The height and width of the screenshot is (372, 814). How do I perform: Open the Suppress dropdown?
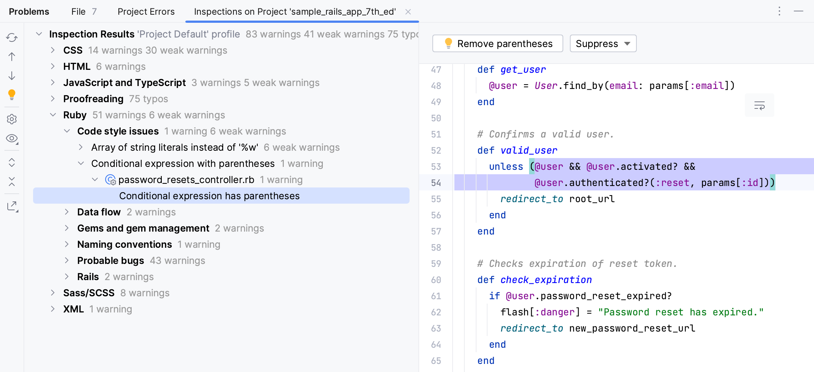(x=603, y=44)
